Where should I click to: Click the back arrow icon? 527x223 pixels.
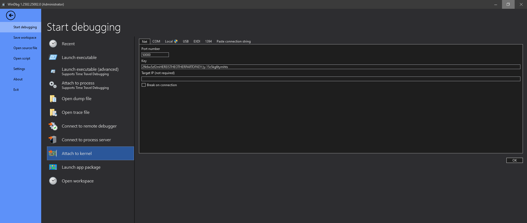coord(11,15)
